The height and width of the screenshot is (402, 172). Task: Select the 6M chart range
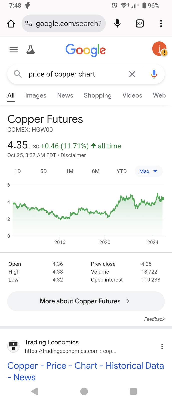pyautogui.click(x=96, y=171)
